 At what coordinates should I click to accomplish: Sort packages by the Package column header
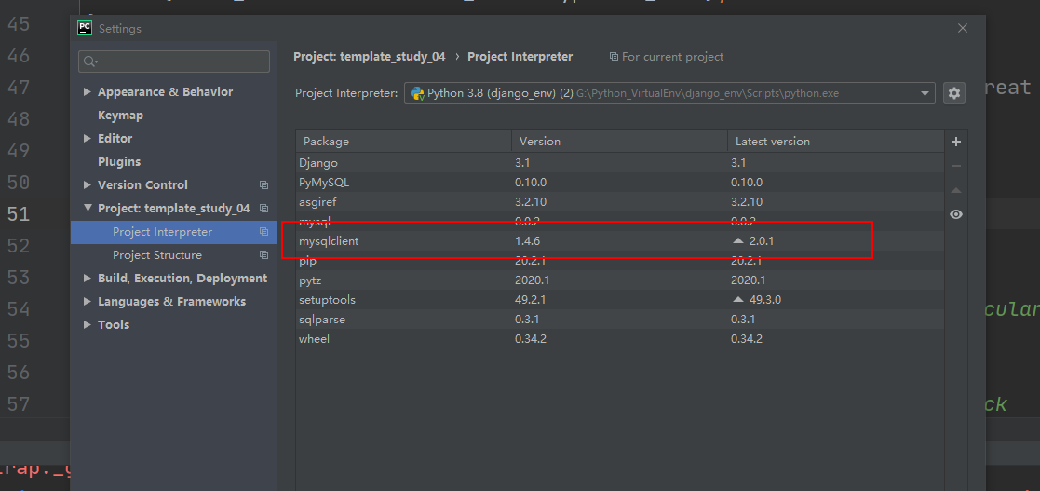(x=404, y=142)
